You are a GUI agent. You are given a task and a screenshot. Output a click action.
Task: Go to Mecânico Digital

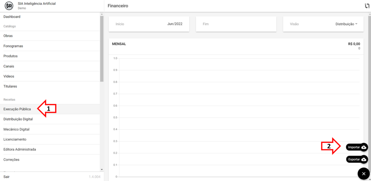point(16,129)
